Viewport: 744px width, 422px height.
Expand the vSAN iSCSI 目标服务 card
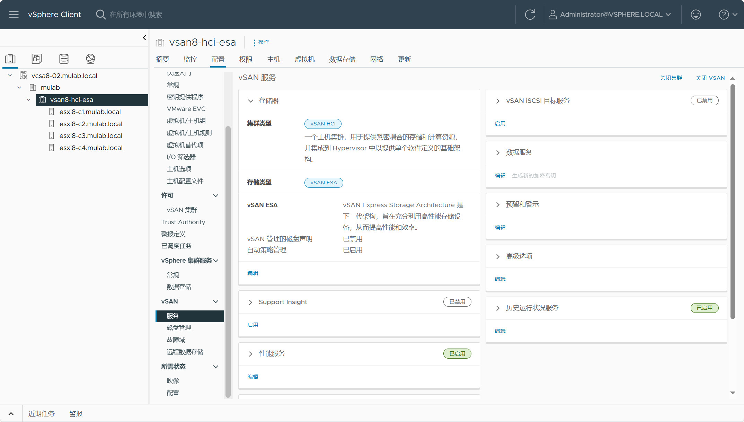click(x=498, y=101)
